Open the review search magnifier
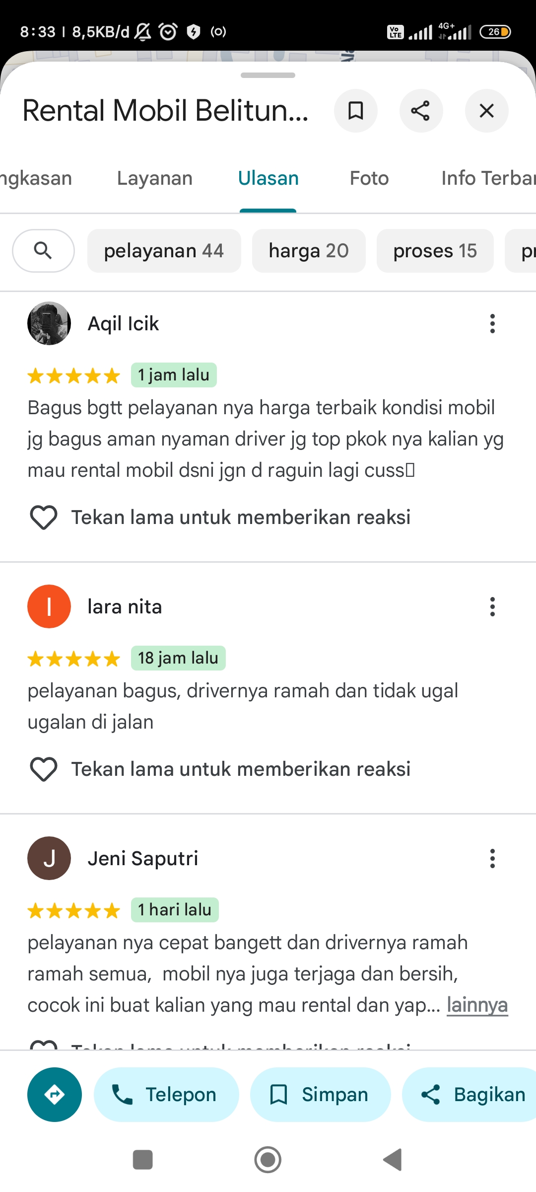The height and width of the screenshot is (1192, 536). (43, 251)
